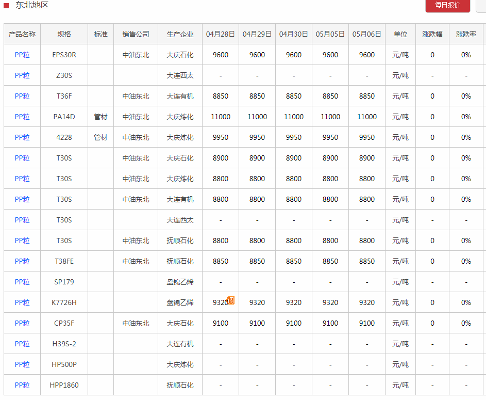The height and width of the screenshot is (400, 486).
Task: Click 04月30日 price 9950 for 4228
Action: click(x=294, y=137)
